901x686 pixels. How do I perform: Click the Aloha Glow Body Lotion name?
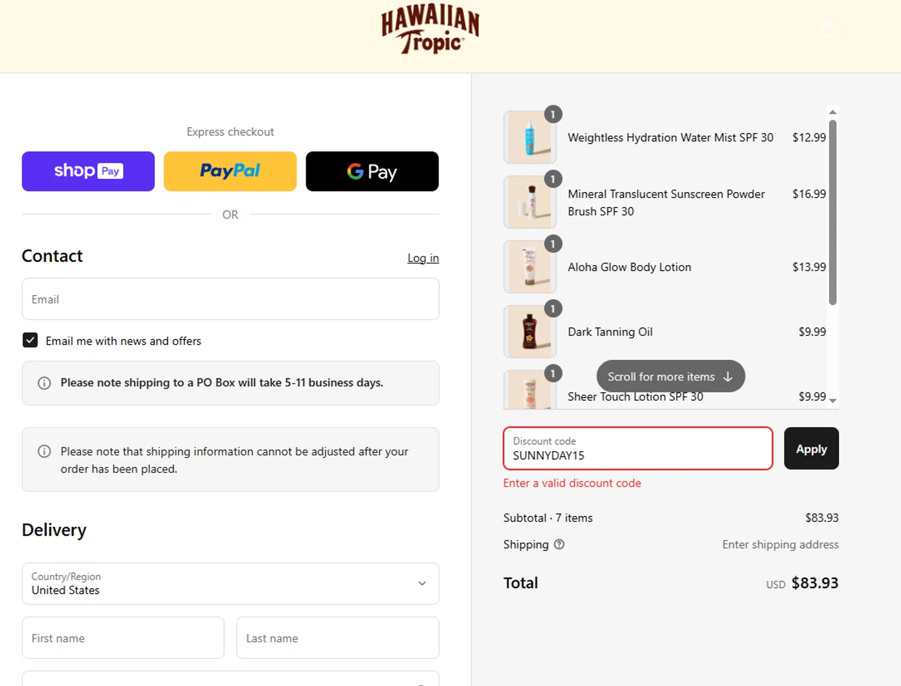point(629,267)
